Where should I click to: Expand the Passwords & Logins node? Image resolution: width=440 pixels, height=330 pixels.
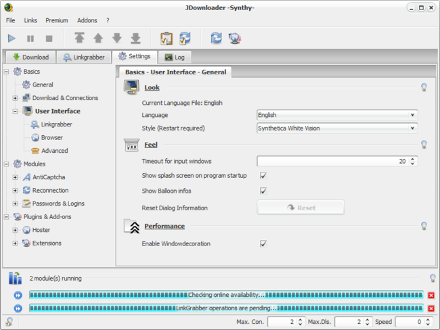click(15, 204)
